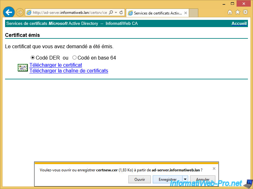253x189 pixels.
Task: Click the certnew.cer filename text
Action: pyautogui.click(x=107, y=170)
